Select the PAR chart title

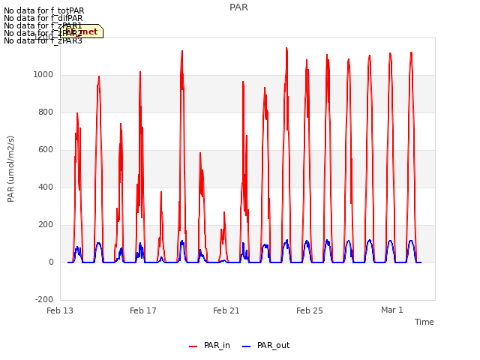click(x=238, y=7)
